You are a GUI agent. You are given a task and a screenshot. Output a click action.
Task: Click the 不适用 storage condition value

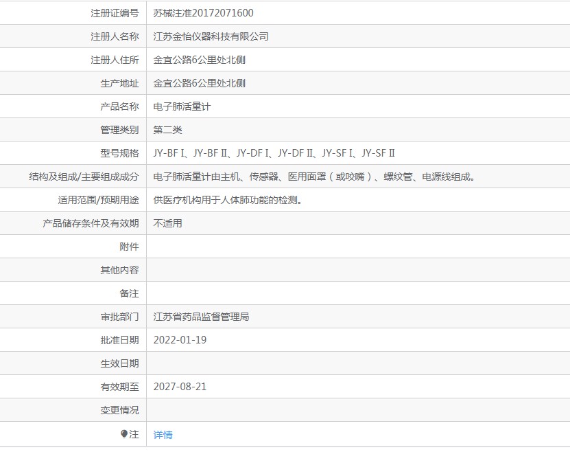pos(167,223)
